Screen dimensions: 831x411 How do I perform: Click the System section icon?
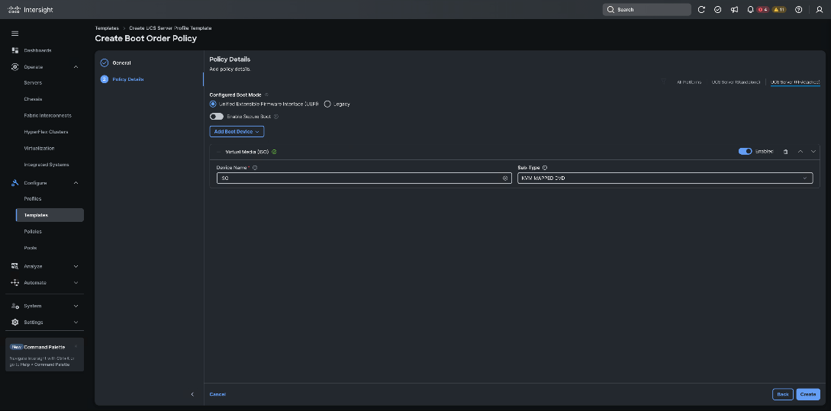click(14, 306)
